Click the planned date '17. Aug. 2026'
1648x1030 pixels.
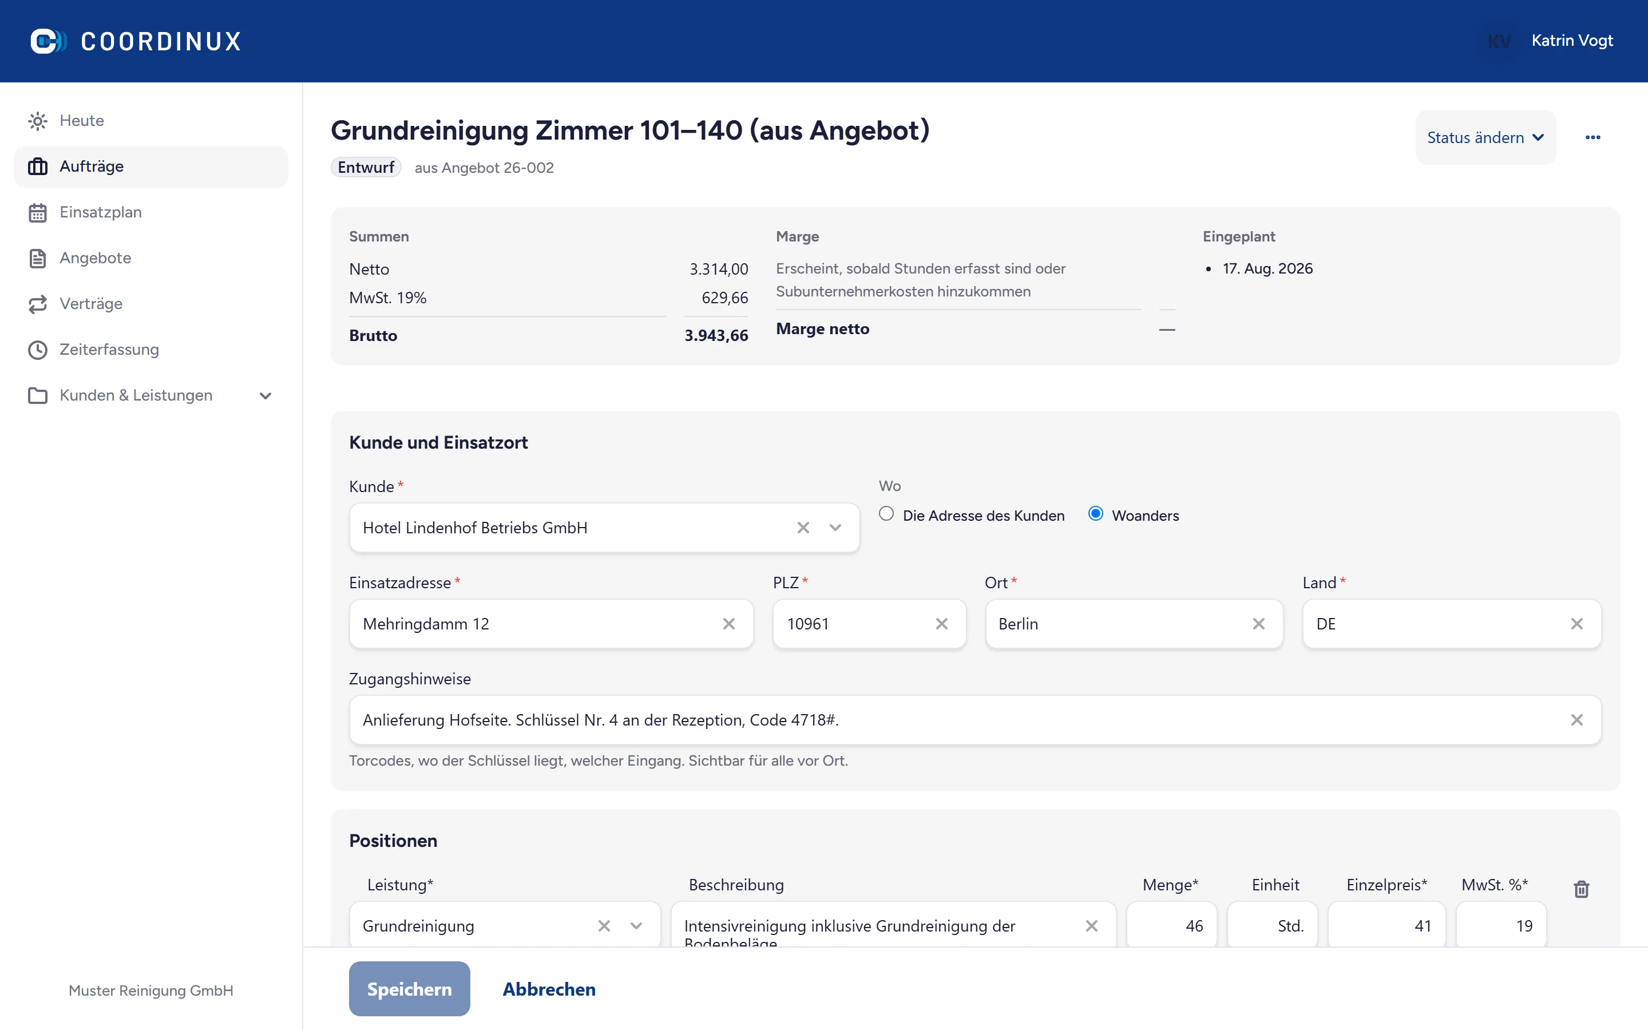click(x=1267, y=268)
